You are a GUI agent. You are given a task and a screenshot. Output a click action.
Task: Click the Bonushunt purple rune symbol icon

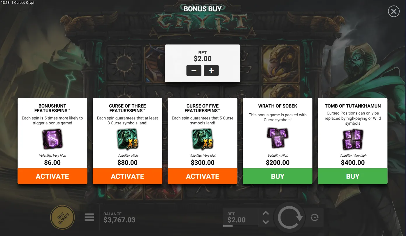tap(52, 139)
